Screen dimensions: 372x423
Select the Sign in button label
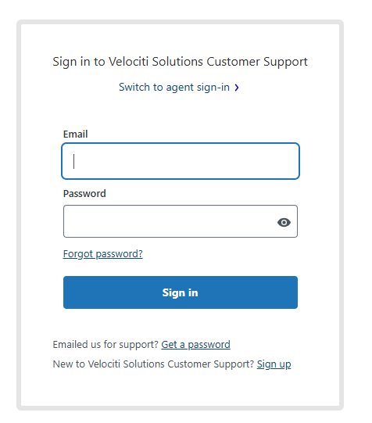pos(180,292)
